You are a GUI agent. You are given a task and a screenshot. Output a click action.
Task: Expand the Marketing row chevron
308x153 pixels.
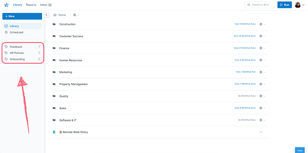pos(264,72)
